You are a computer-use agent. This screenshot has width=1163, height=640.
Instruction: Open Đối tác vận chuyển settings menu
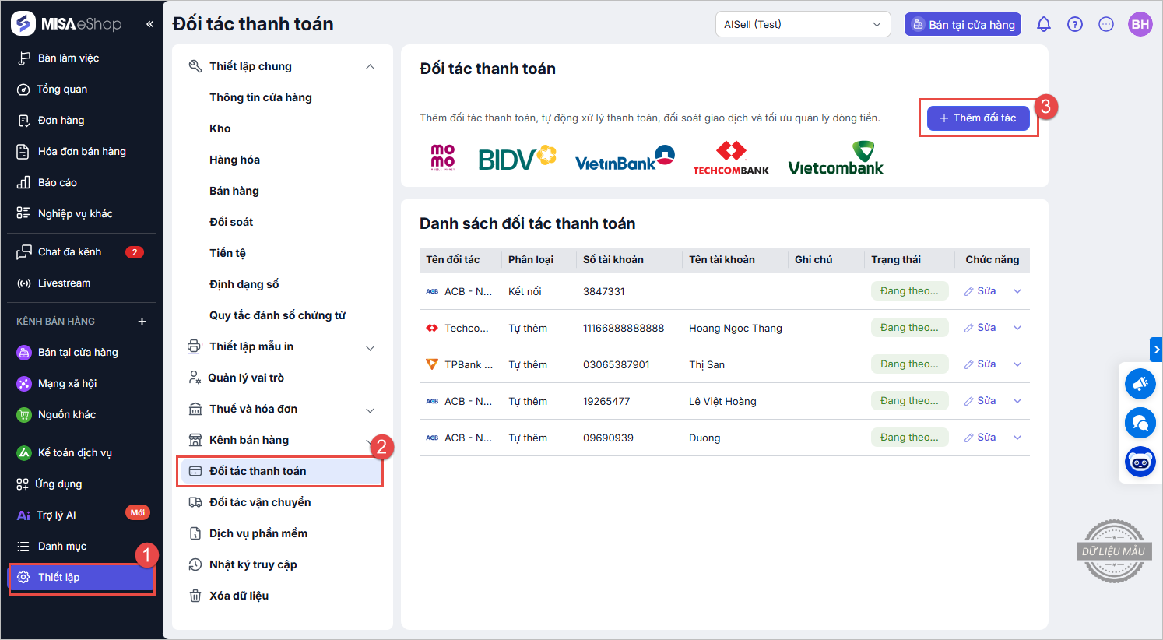(x=260, y=502)
